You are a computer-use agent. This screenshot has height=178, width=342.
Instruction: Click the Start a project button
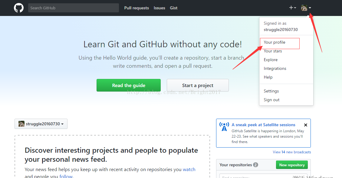coord(198,85)
